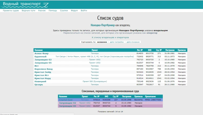Open the Помощь page
Screen dimensions: 203x115
(x=53, y=11)
